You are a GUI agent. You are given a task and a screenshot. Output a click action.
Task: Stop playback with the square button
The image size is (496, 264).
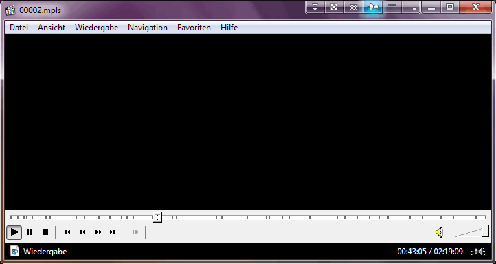point(45,232)
